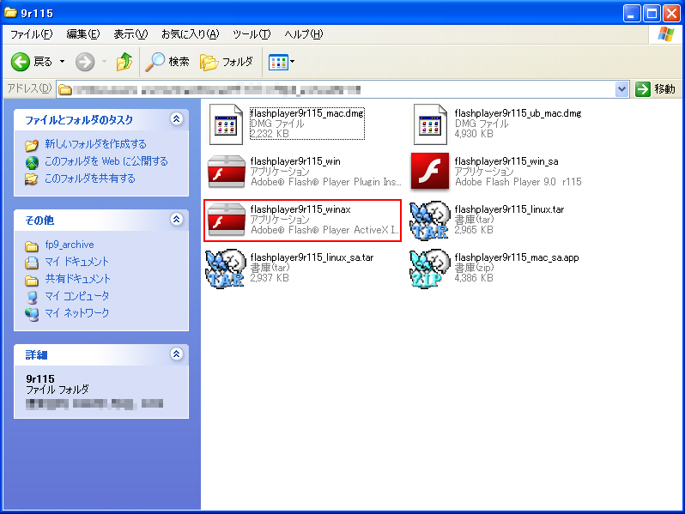Click the fp9_archive folder icon
The width and height of the screenshot is (685, 514).
[x=32, y=246]
